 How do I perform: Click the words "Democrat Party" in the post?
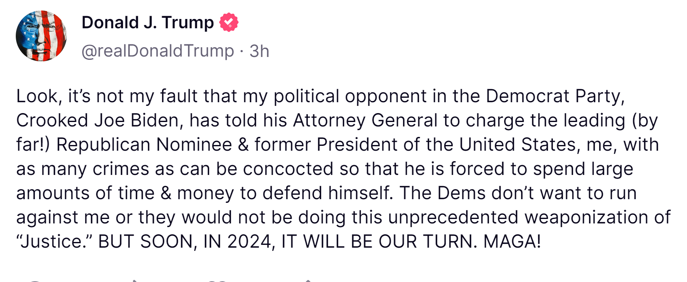point(555,96)
